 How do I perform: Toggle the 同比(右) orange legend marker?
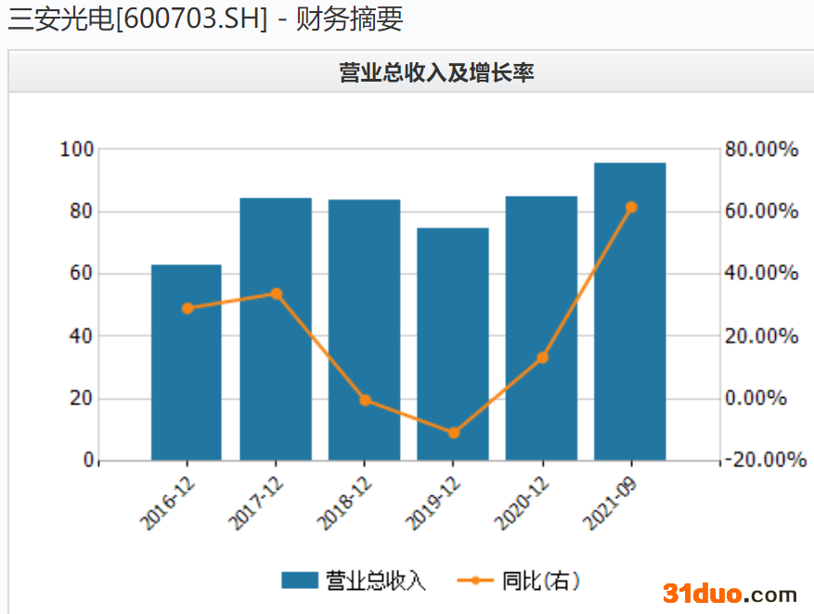tap(475, 581)
